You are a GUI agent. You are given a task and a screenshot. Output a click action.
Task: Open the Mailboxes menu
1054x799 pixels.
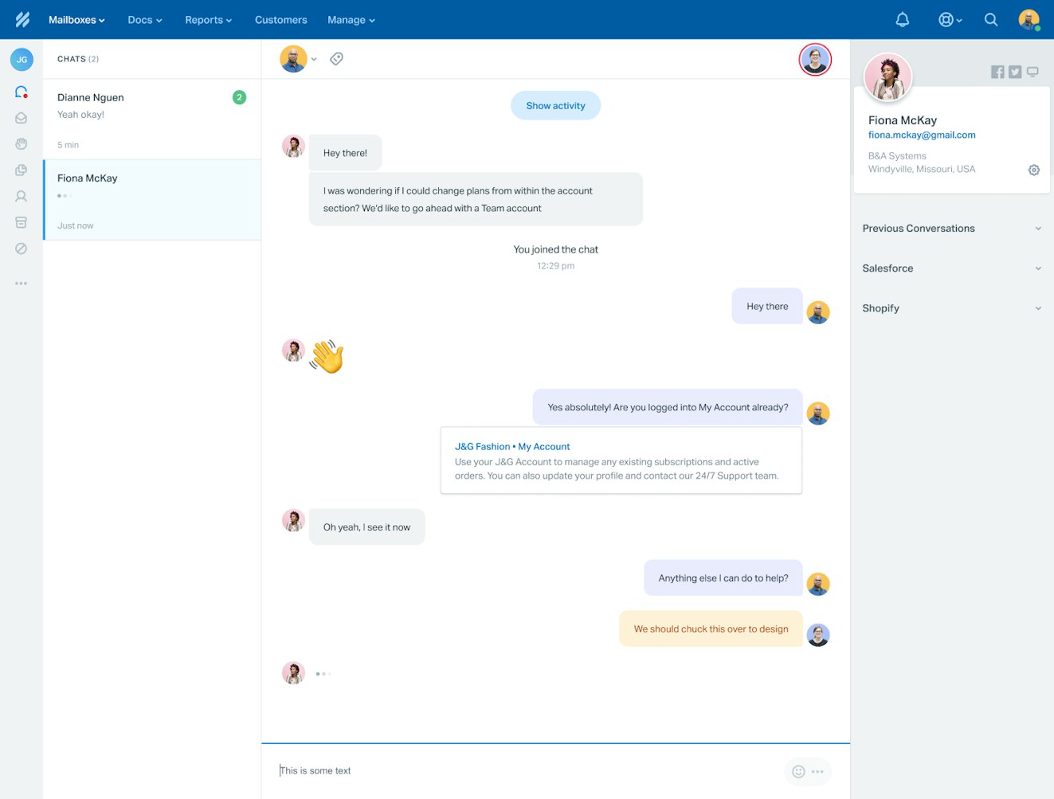[x=76, y=20]
